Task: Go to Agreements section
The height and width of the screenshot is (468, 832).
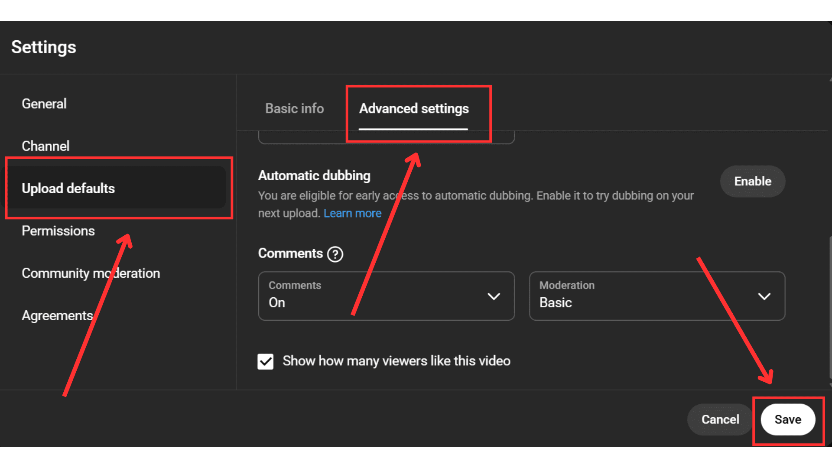Action: [57, 315]
